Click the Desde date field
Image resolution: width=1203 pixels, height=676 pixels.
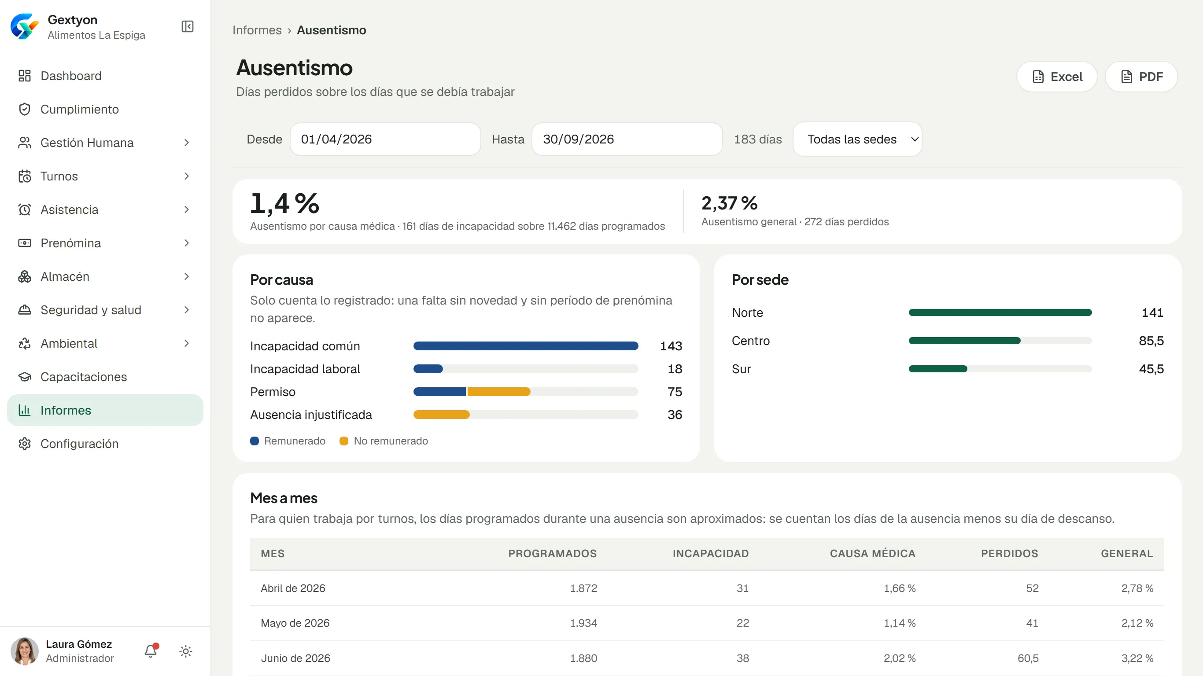pyautogui.click(x=385, y=139)
